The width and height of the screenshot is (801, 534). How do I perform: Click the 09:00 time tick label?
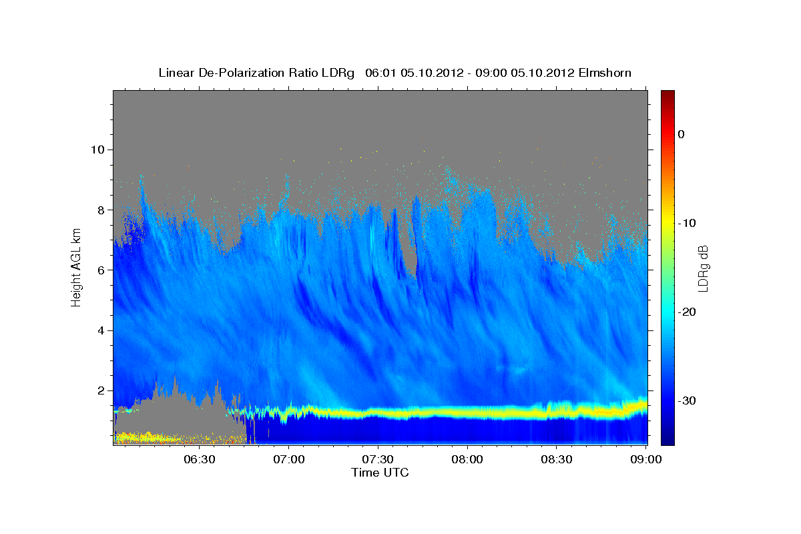pos(647,459)
